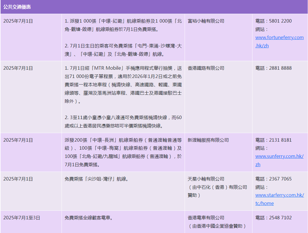Viewport: 308px width, 233px height.
Task: Click the MTR phone number 2881 8888
Action: 280,68
